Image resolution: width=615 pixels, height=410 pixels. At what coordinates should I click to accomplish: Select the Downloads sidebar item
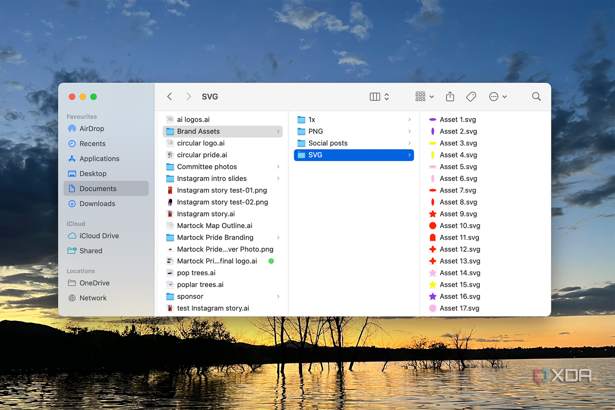point(97,204)
